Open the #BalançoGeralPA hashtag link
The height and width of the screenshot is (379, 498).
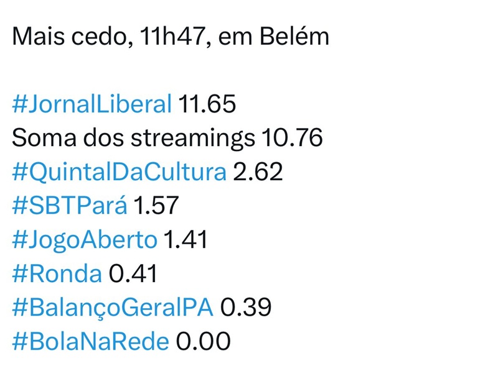113,308
